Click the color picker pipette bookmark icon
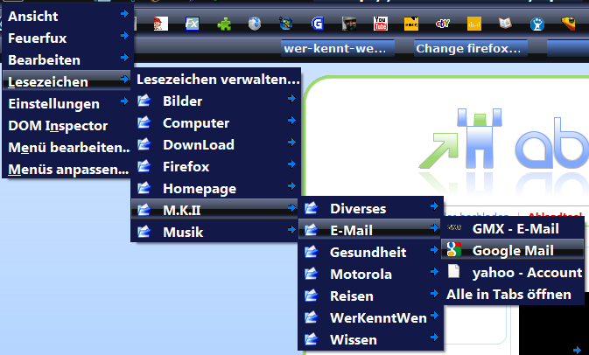589x355 pixels. pyautogui.click(x=286, y=24)
